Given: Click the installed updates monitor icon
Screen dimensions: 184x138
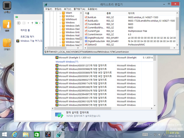Looking at the screenshot, I should pos(59,115).
